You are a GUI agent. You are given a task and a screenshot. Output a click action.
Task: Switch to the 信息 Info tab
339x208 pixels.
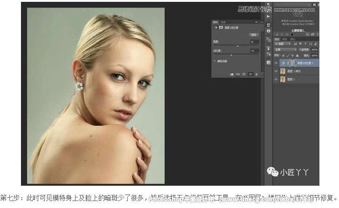[x=223, y=22]
